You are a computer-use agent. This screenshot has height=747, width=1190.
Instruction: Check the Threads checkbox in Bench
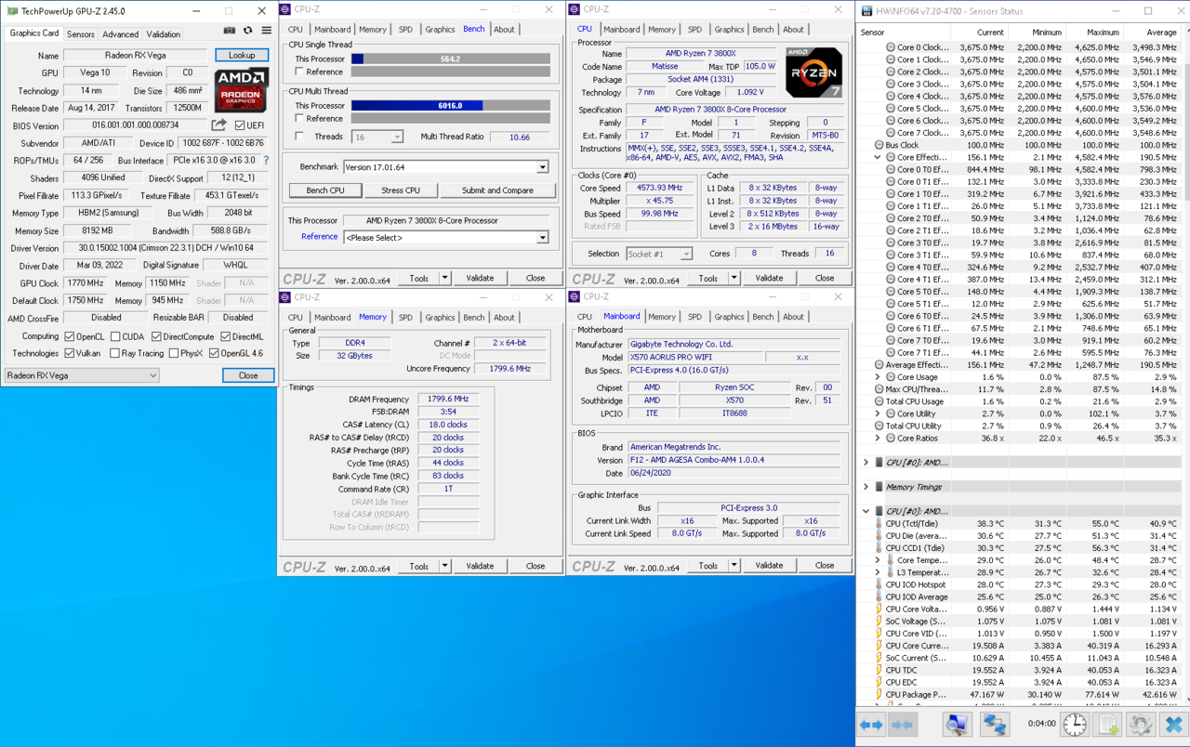(299, 137)
